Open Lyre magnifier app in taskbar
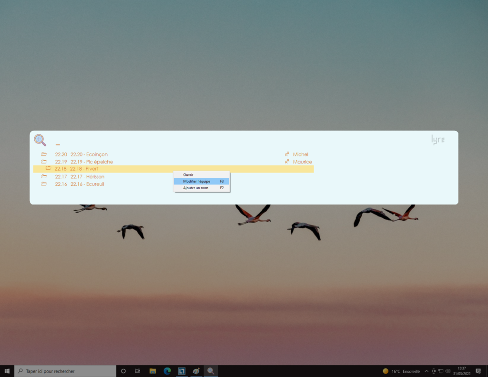Screen dimensions: 488x377 211,371
